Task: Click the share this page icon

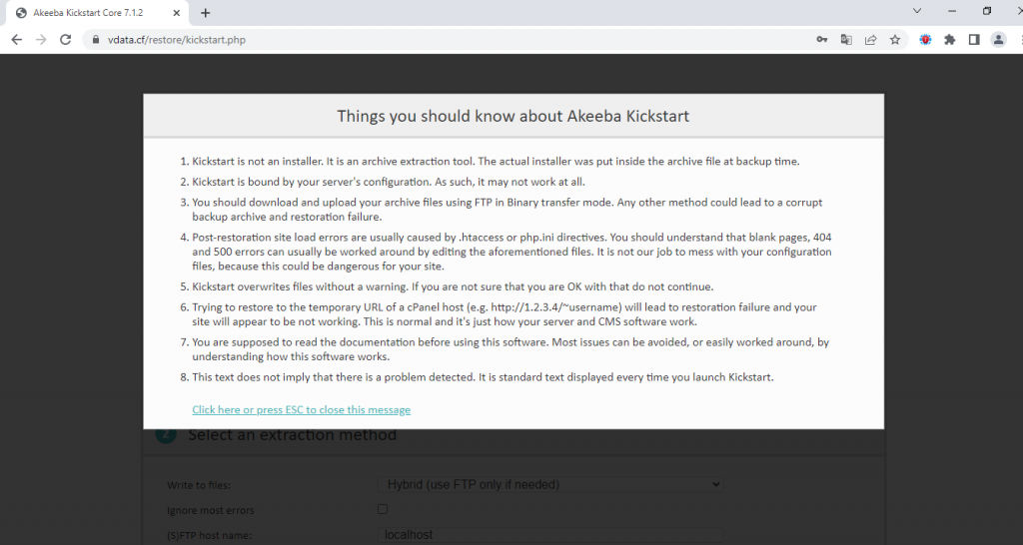Action: point(870,40)
